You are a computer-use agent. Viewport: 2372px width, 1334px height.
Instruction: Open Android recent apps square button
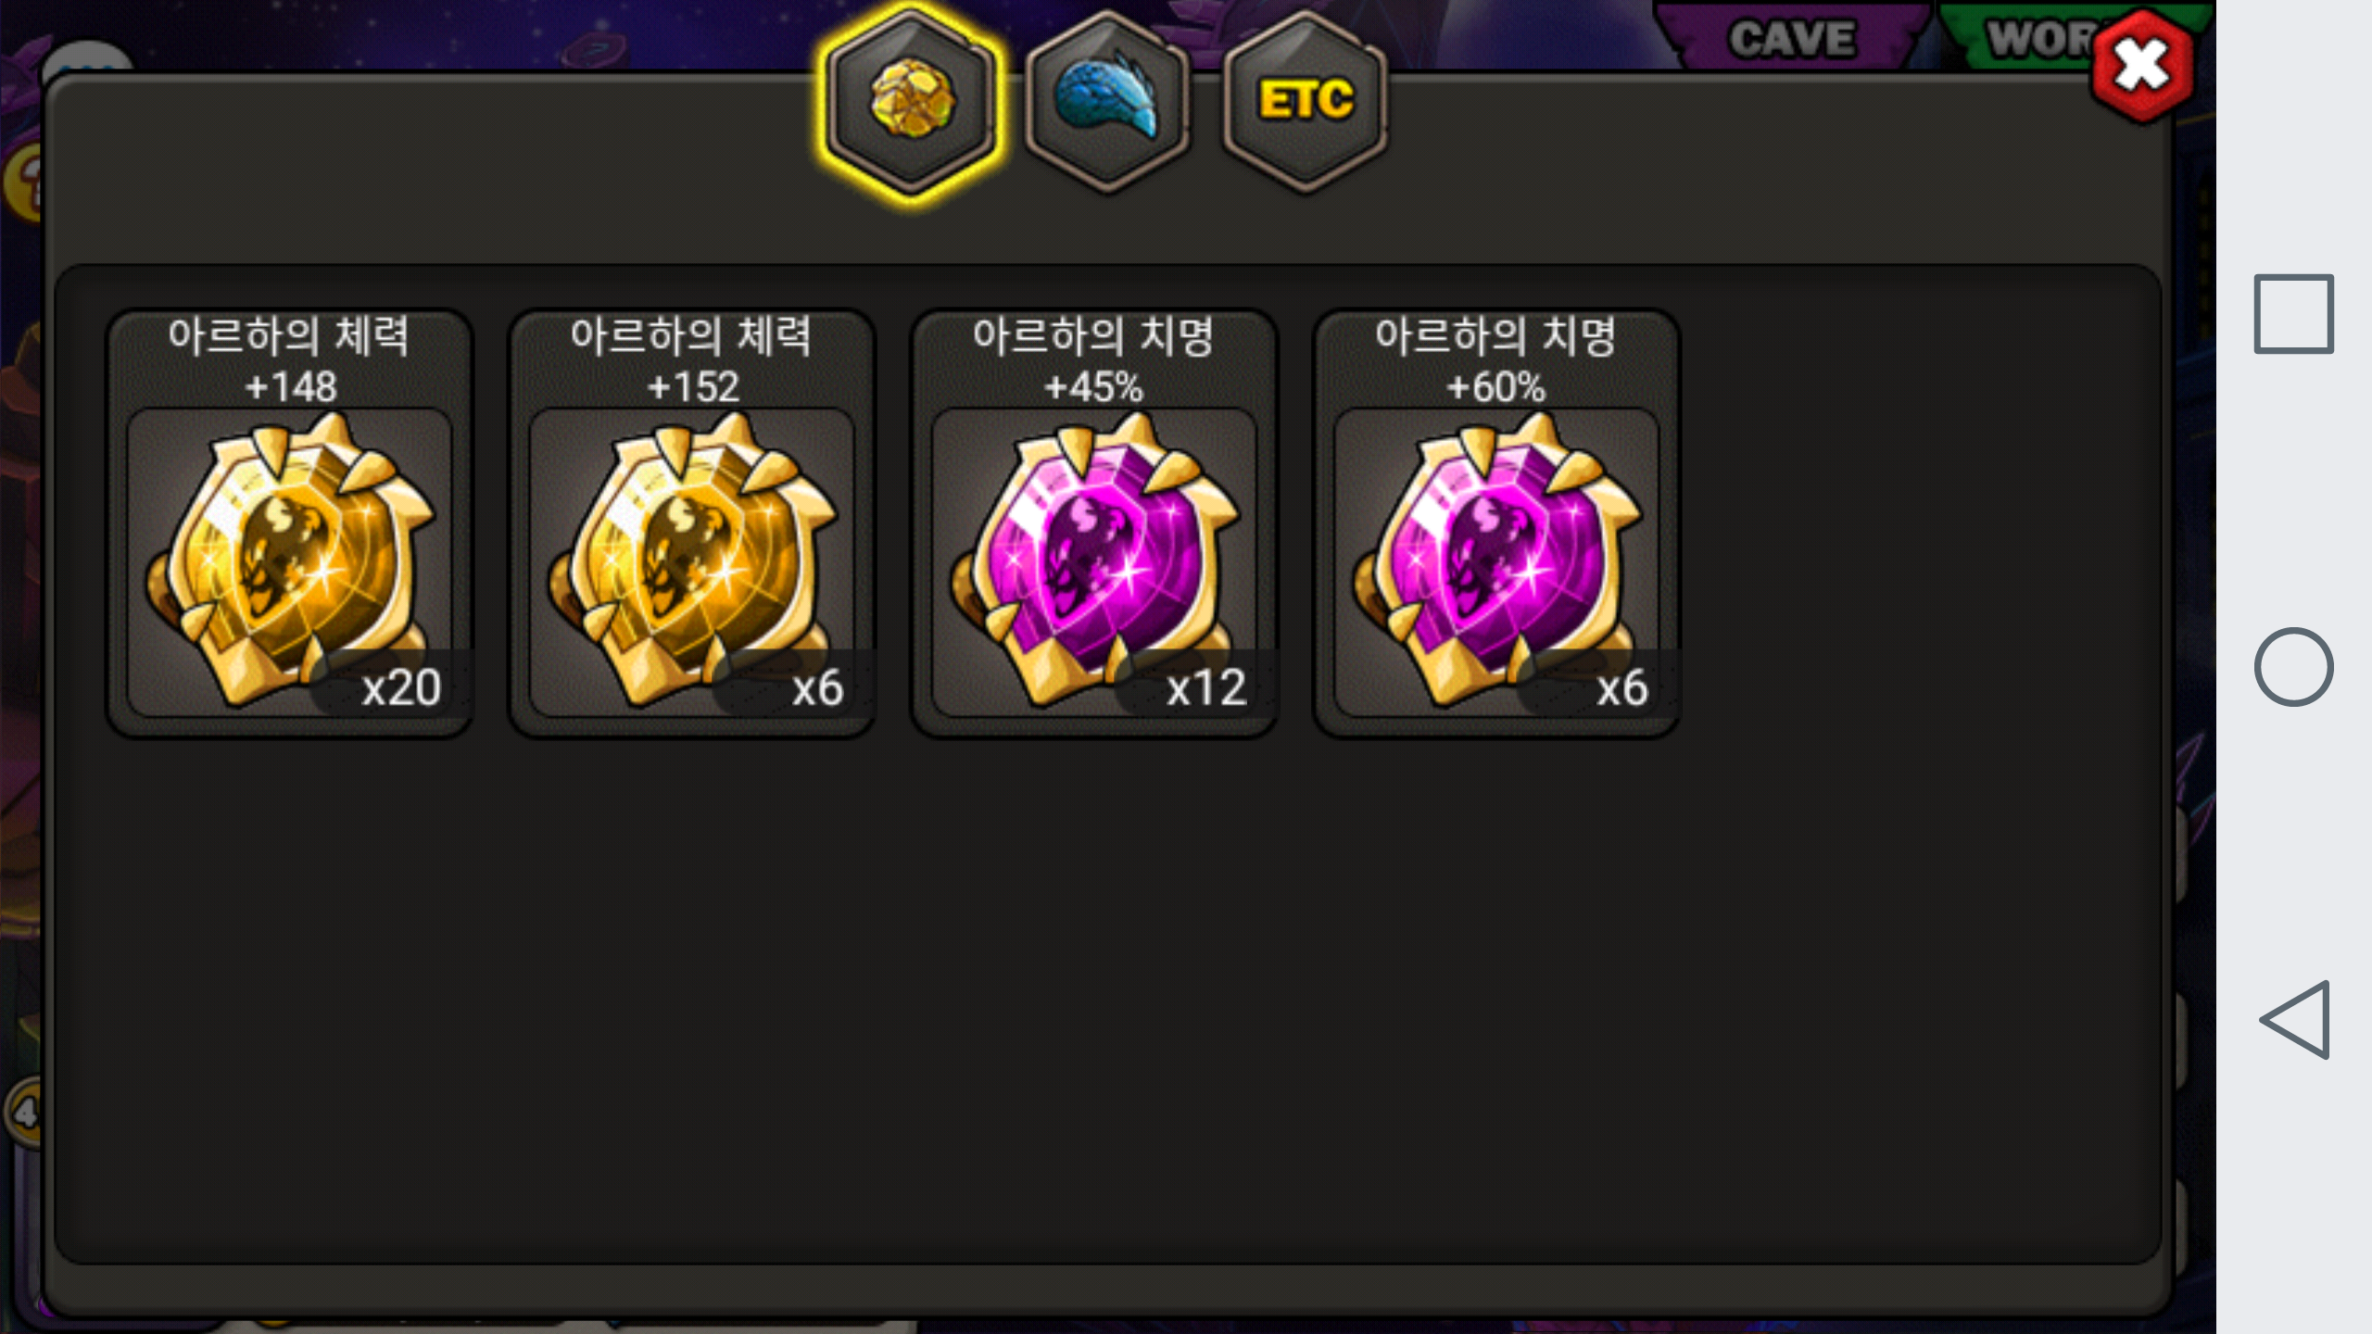pyautogui.click(x=2293, y=314)
